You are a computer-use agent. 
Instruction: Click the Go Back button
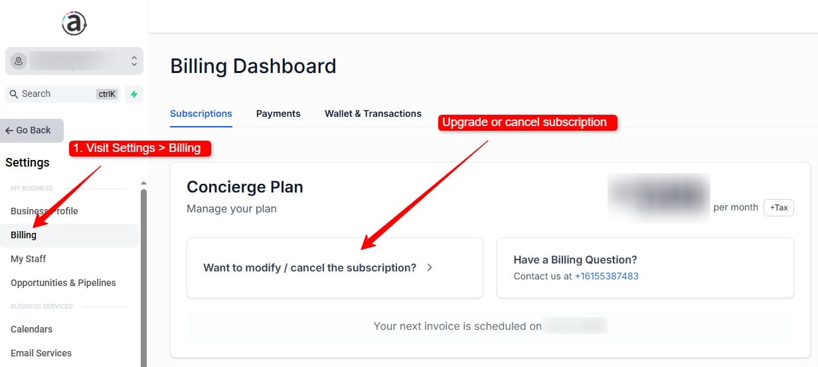(x=32, y=131)
